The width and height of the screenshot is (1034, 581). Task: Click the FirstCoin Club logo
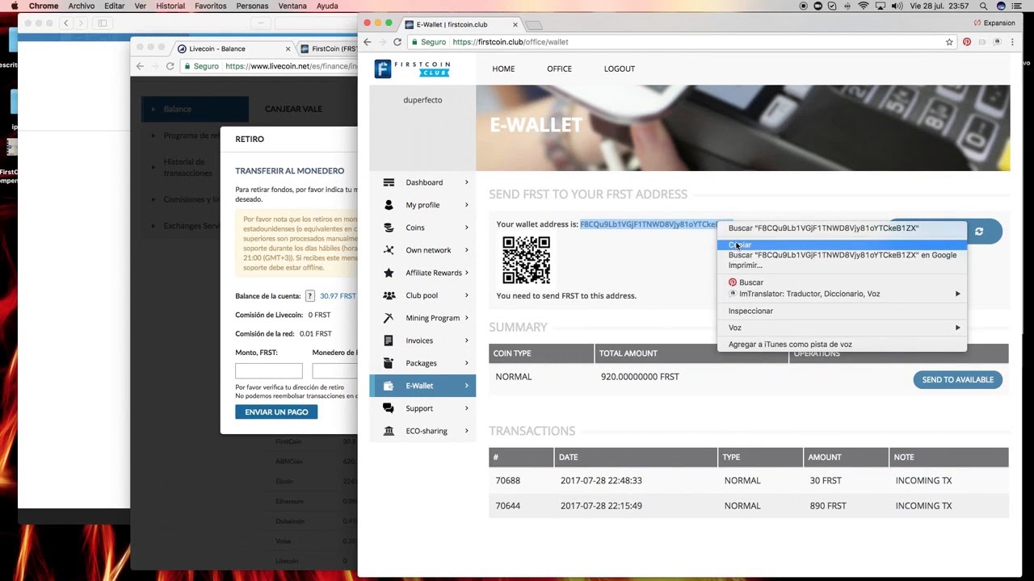click(412, 69)
